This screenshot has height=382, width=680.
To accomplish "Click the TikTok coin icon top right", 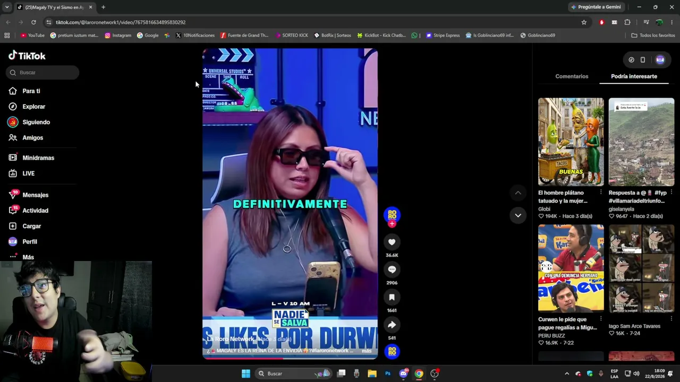I will (x=631, y=60).
